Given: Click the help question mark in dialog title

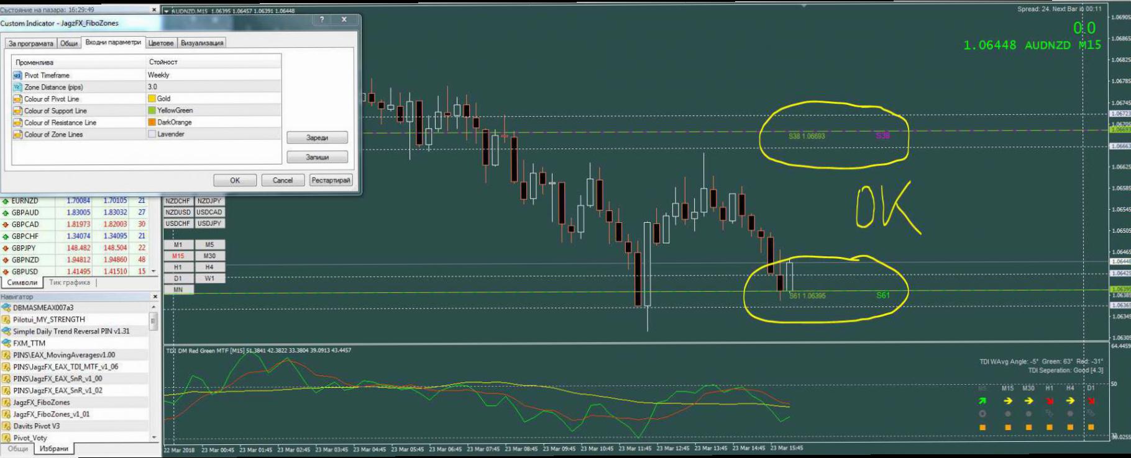Looking at the screenshot, I should [x=322, y=20].
